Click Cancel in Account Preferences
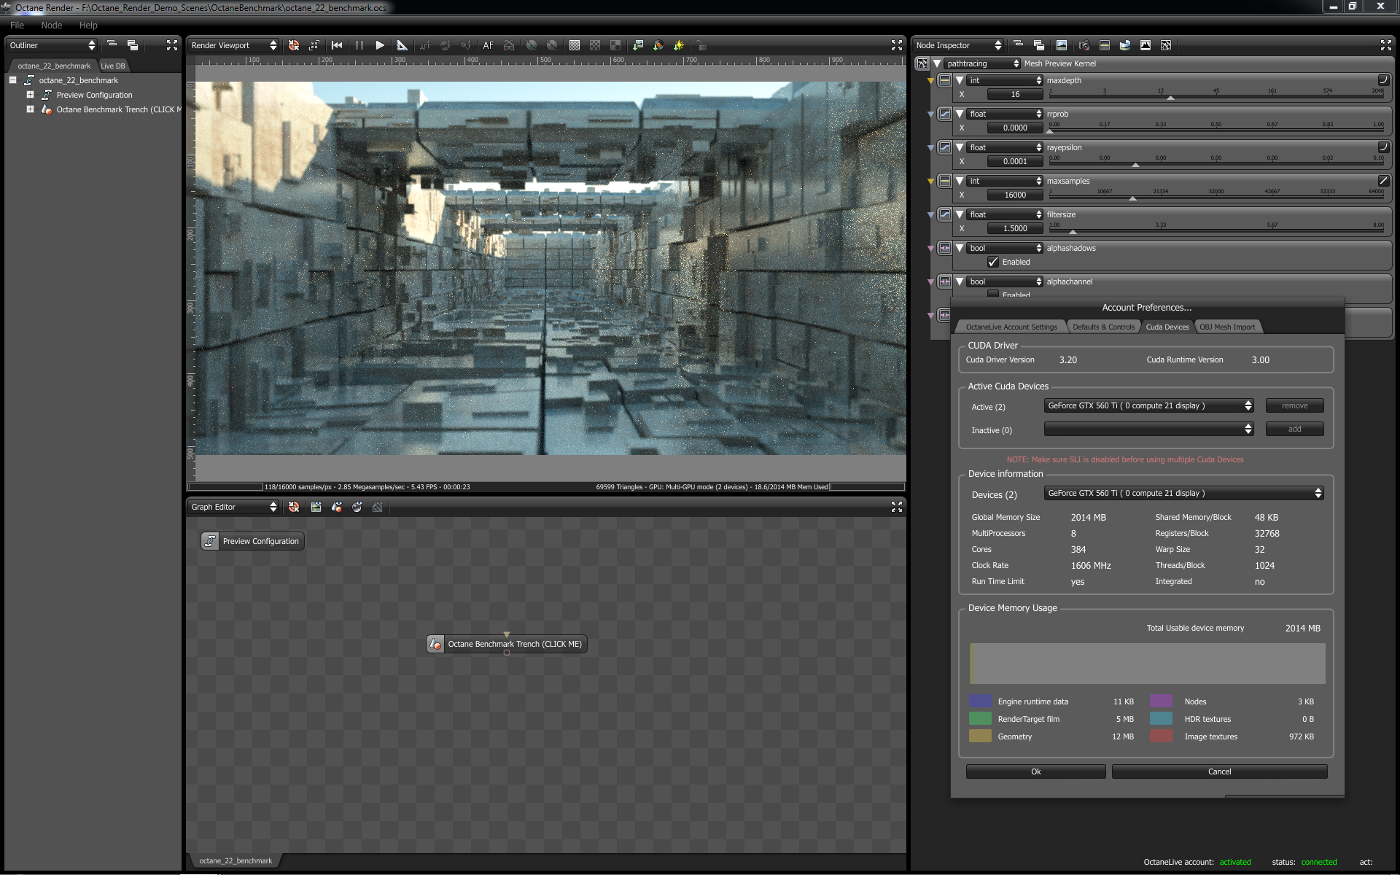 [1218, 771]
